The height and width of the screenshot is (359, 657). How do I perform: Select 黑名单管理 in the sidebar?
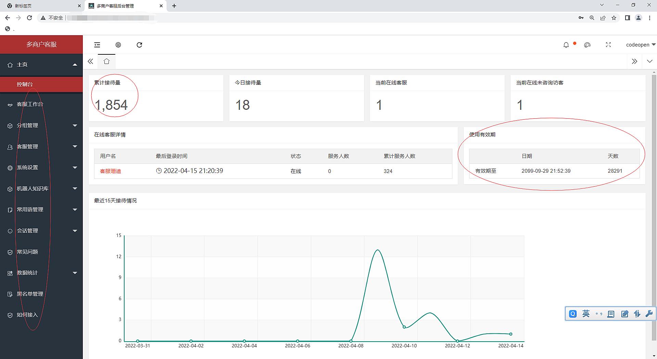(30, 294)
